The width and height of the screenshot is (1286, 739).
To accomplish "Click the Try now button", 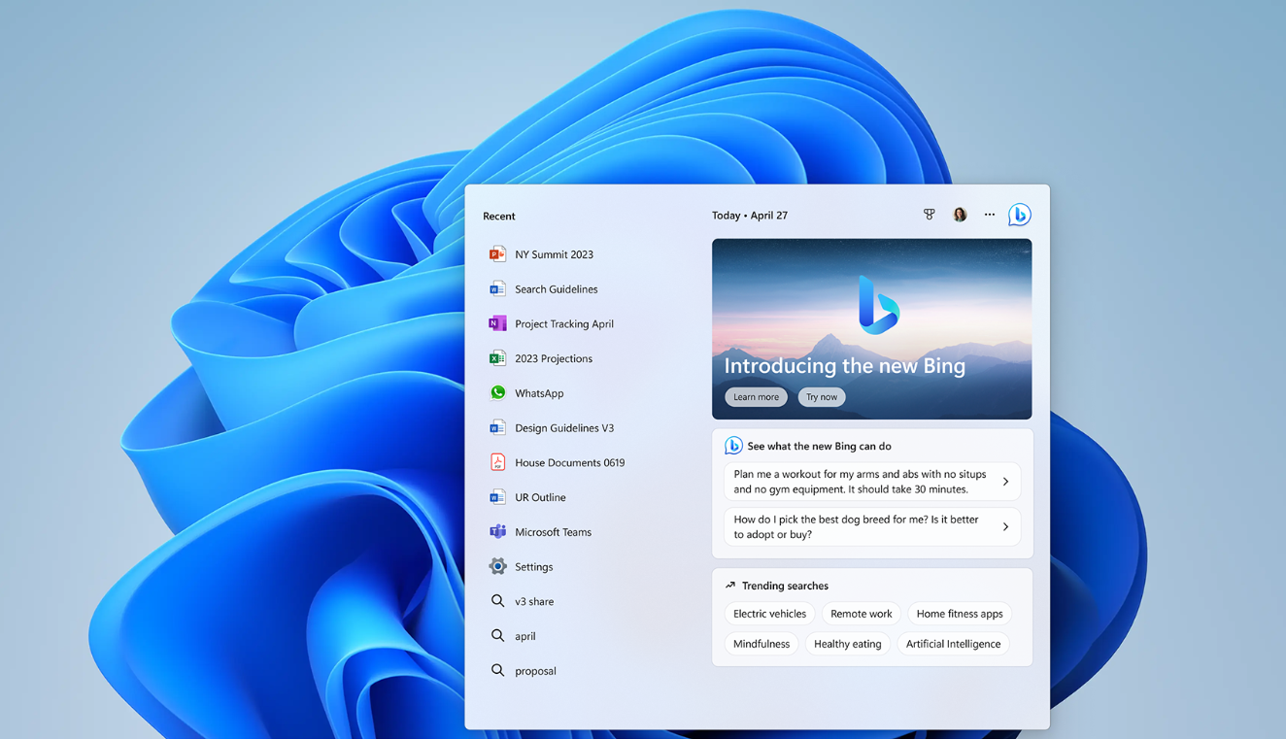I will pyautogui.click(x=822, y=397).
